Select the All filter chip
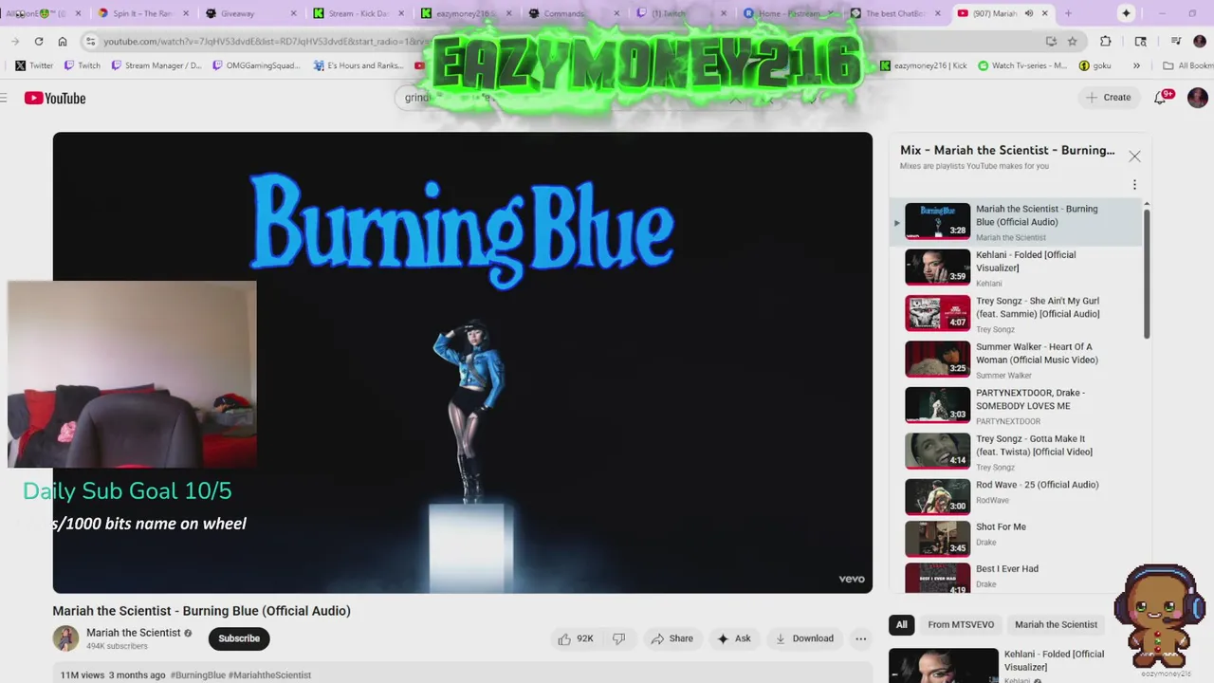 pyautogui.click(x=901, y=624)
